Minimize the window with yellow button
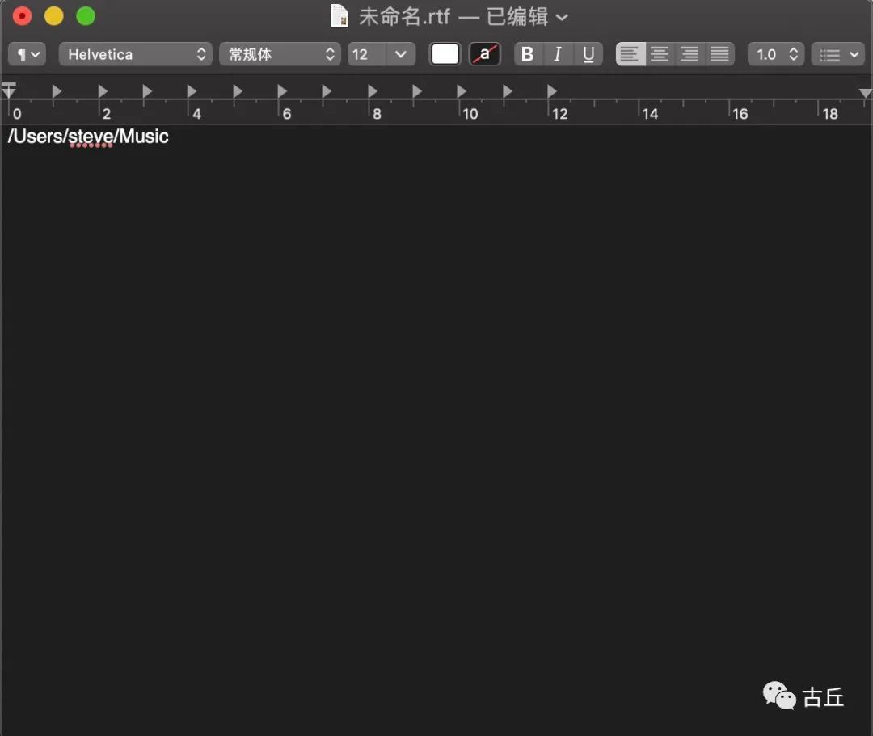The image size is (873, 736). 54,15
